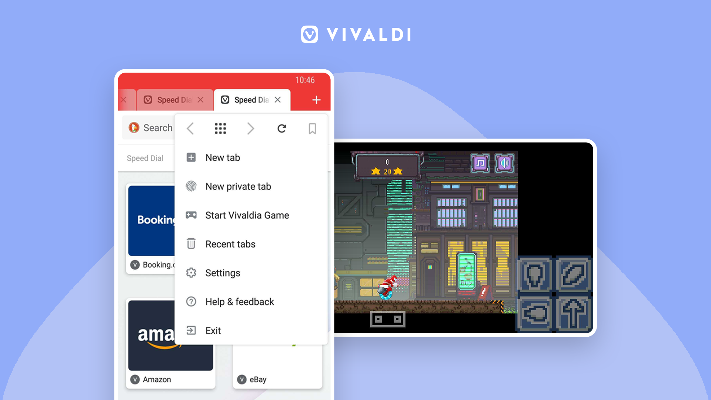Image resolution: width=711 pixels, height=400 pixels.
Task: Click the navigate forward arrow button
Action: [x=250, y=128]
